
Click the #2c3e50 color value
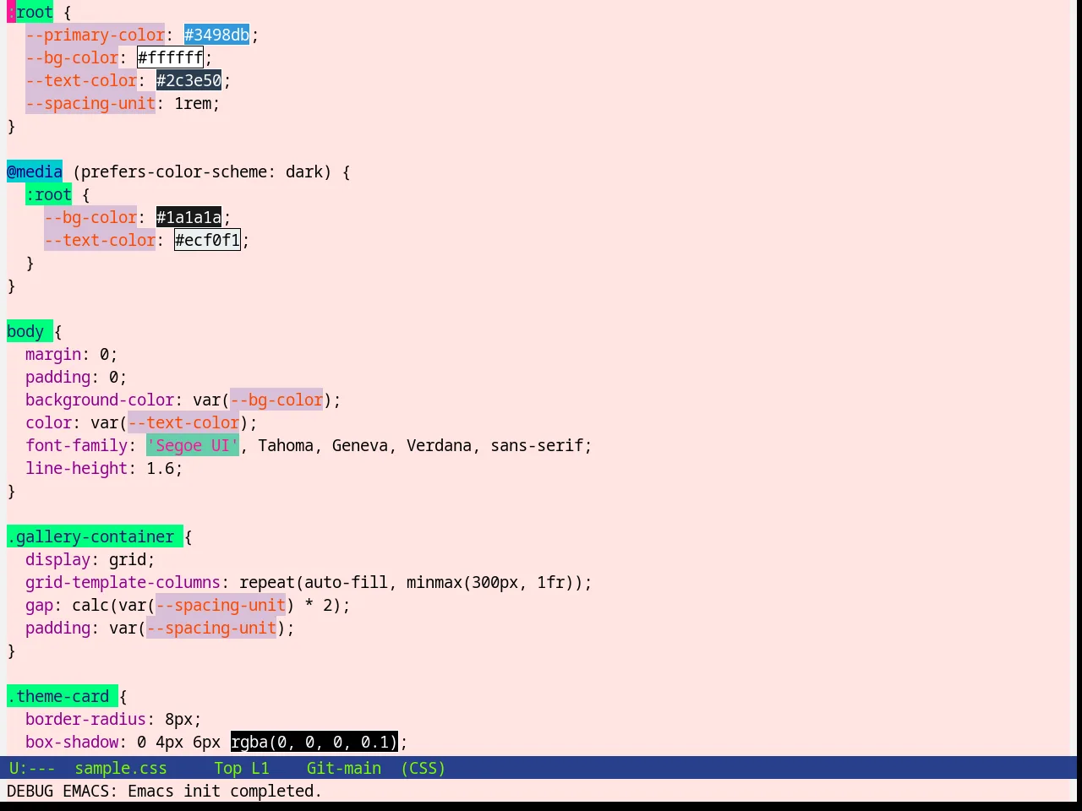189,80
